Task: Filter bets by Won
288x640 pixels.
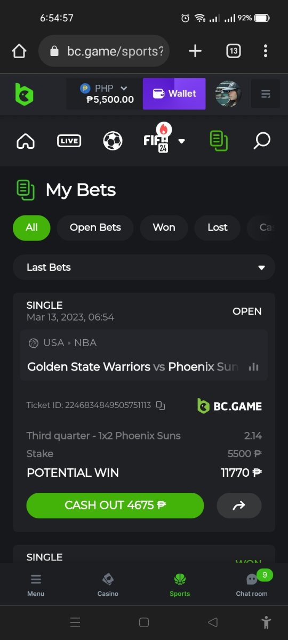Action: point(164,227)
